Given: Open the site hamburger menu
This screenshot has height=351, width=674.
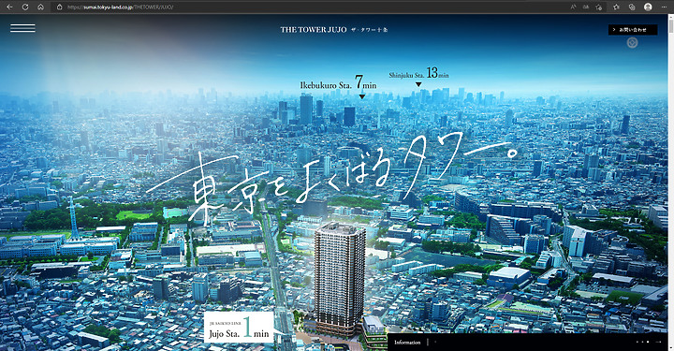Looking at the screenshot, I should [x=22, y=28].
